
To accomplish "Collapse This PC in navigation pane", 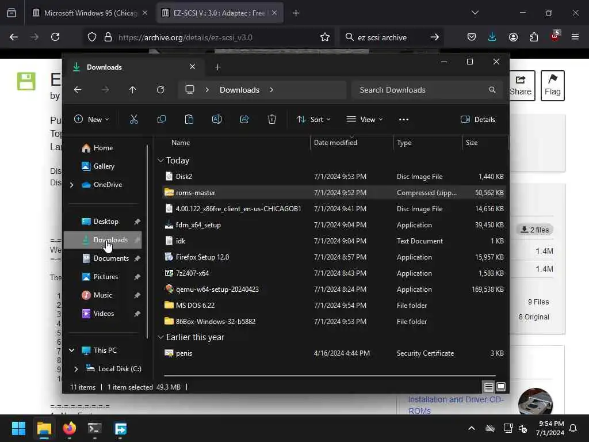I will point(71,350).
